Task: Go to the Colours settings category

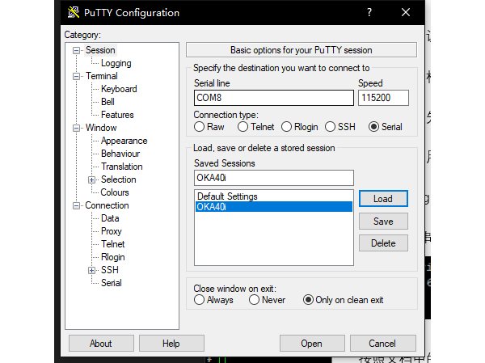Action: [x=115, y=192]
